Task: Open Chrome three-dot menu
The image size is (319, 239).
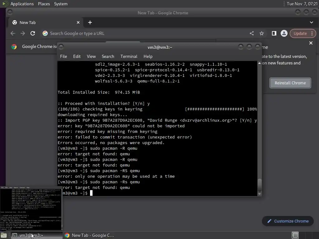Action: coord(312,33)
